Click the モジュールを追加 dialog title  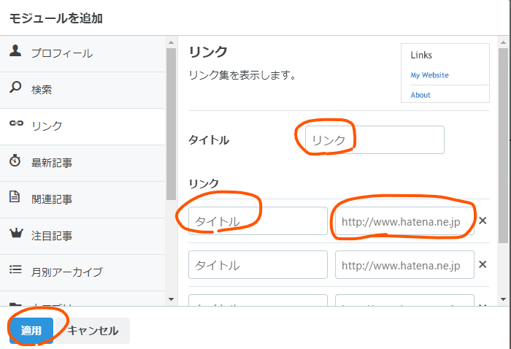tap(56, 18)
